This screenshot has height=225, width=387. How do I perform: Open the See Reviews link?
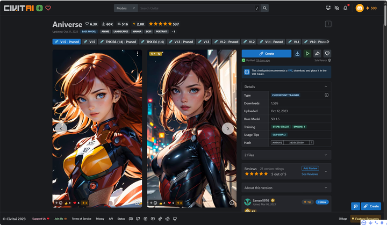[x=310, y=174]
